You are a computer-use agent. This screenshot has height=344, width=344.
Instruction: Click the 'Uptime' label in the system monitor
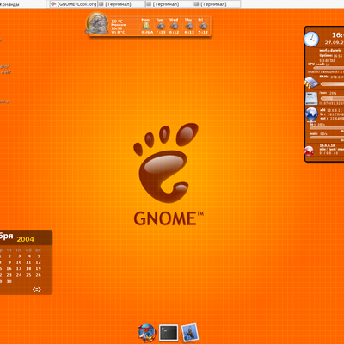[326, 56]
